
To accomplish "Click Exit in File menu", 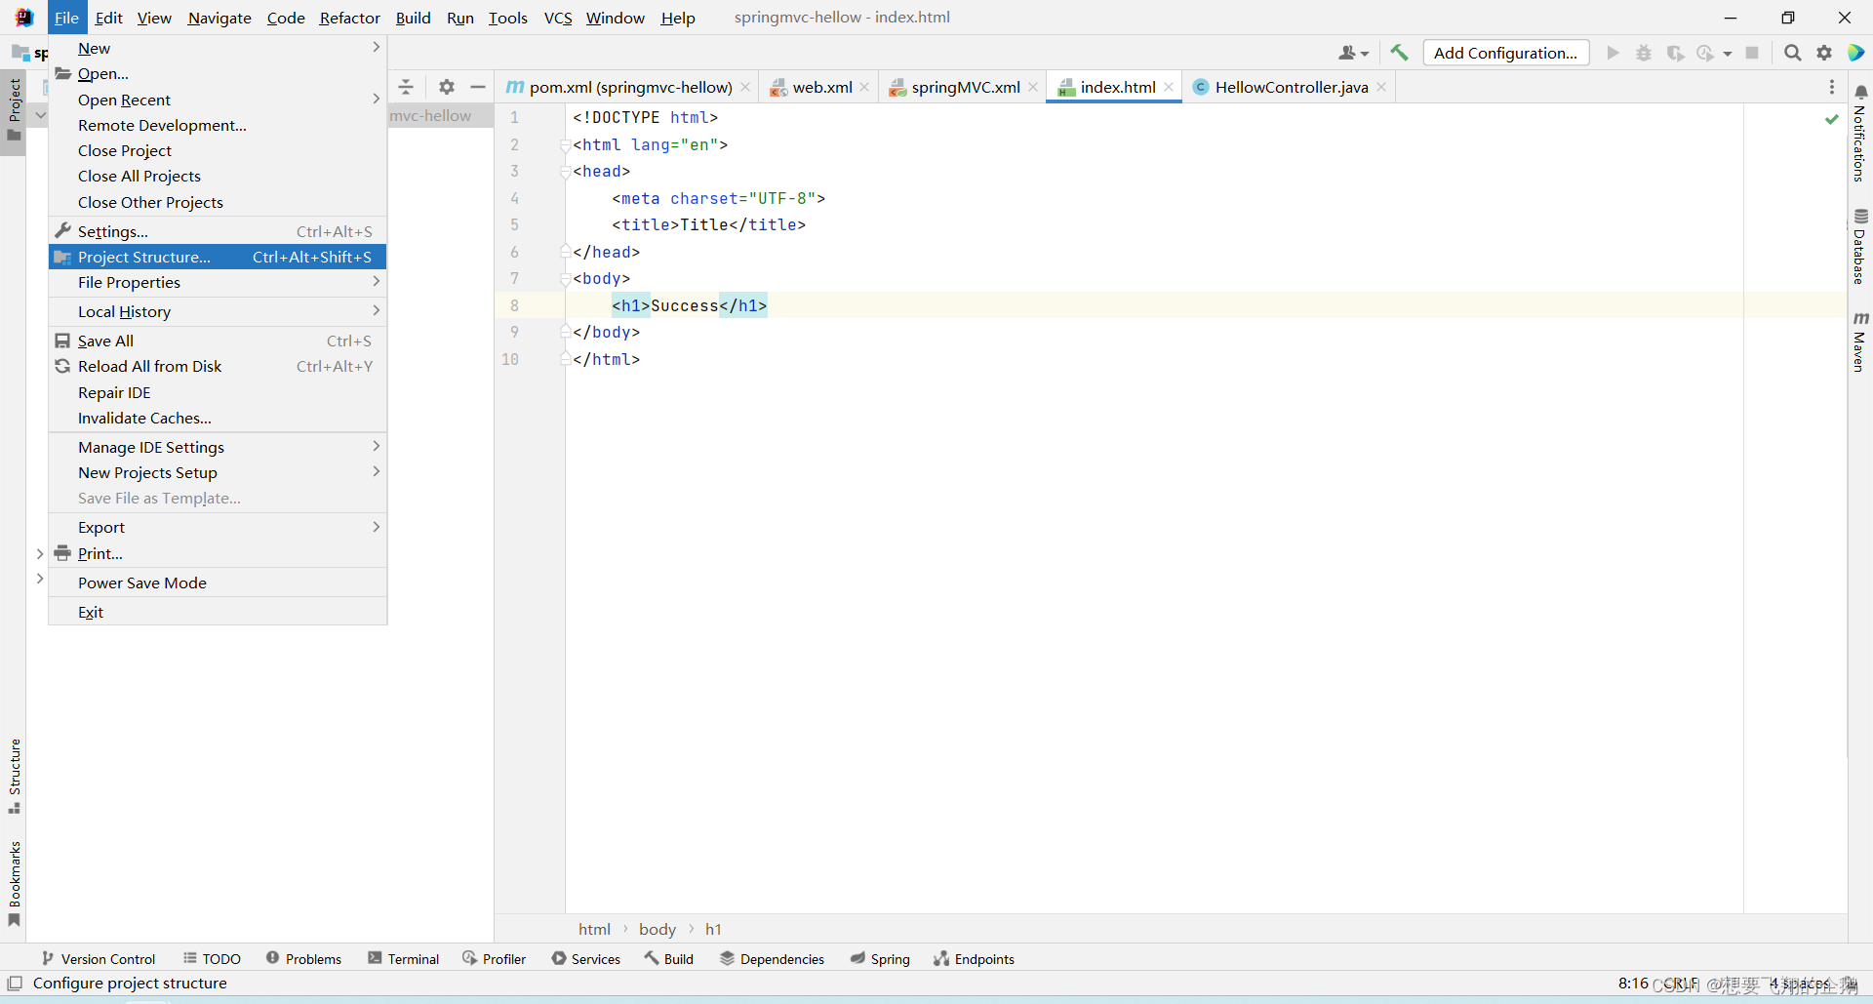I will point(218,612).
